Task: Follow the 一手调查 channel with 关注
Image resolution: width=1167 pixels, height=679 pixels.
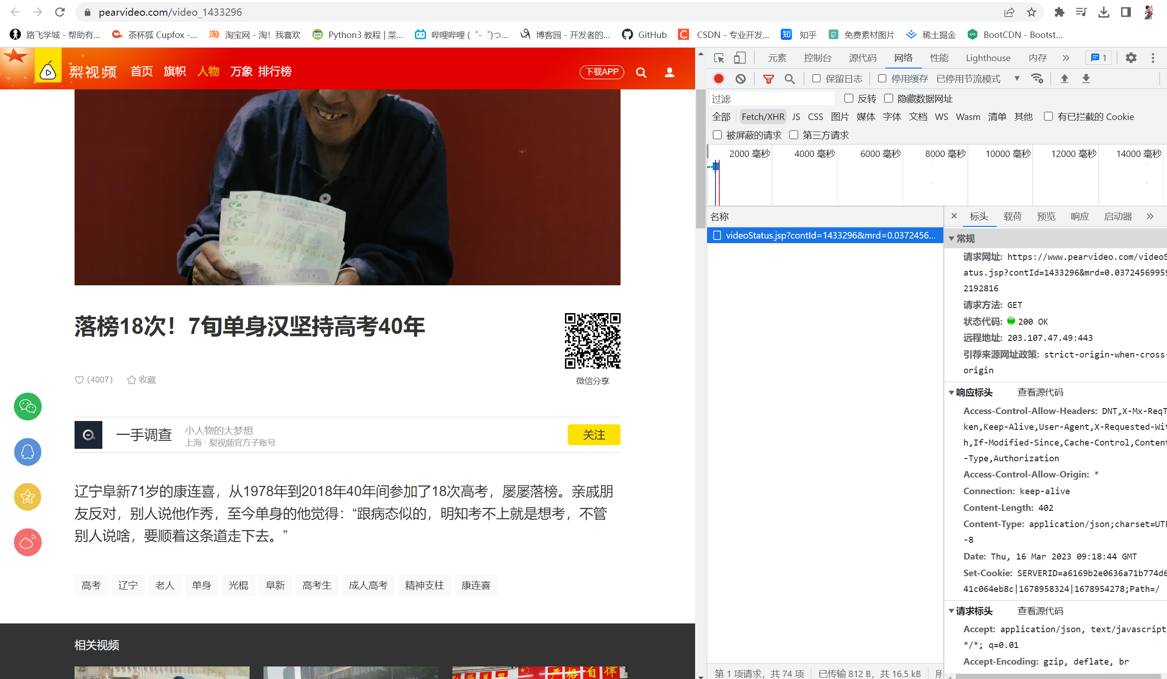Action: (594, 434)
